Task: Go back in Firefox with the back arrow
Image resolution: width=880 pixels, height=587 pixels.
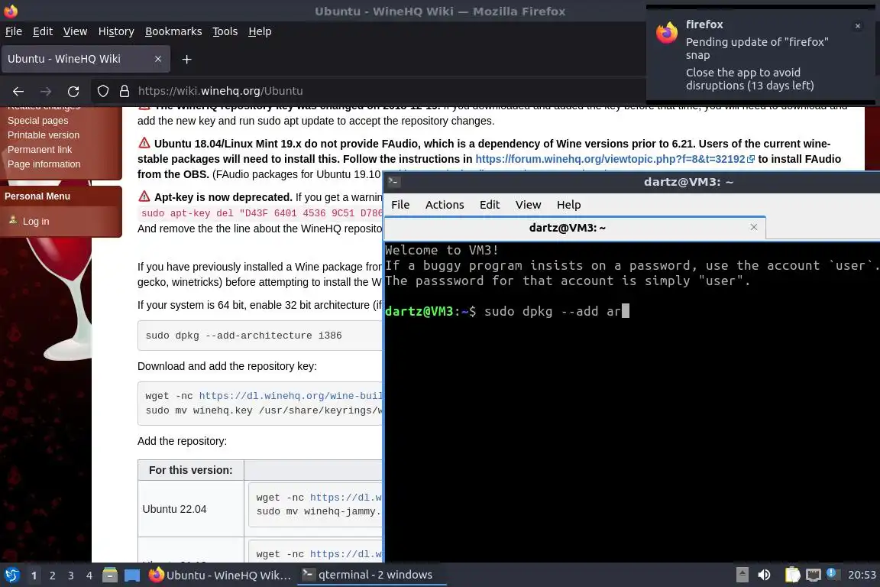Action: click(x=18, y=91)
